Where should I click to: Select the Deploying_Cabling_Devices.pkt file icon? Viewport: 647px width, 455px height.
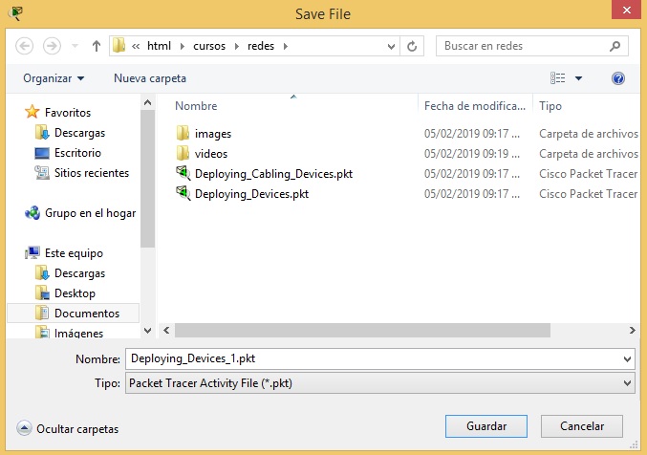(183, 173)
